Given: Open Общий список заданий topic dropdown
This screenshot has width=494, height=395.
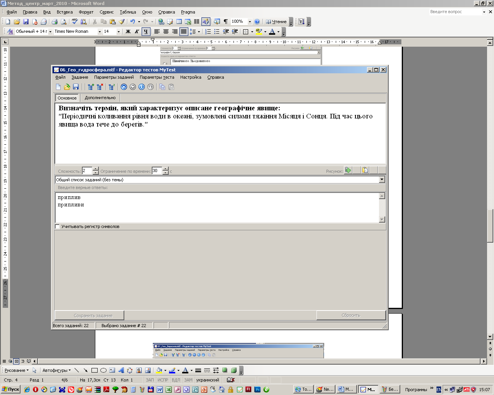Looking at the screenshot, I should [x=382, y=179].
